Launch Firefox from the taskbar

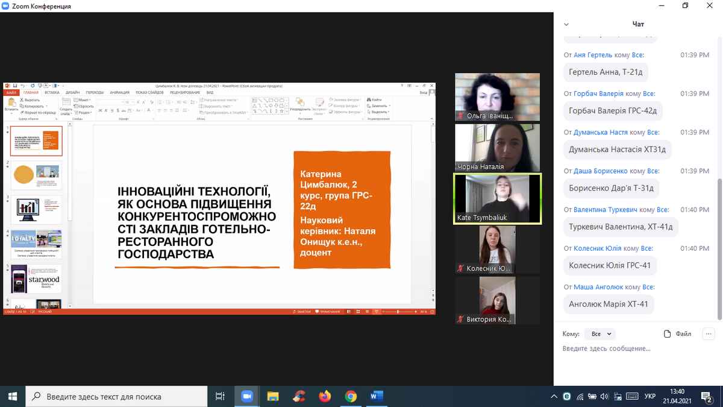click(325, 396)
